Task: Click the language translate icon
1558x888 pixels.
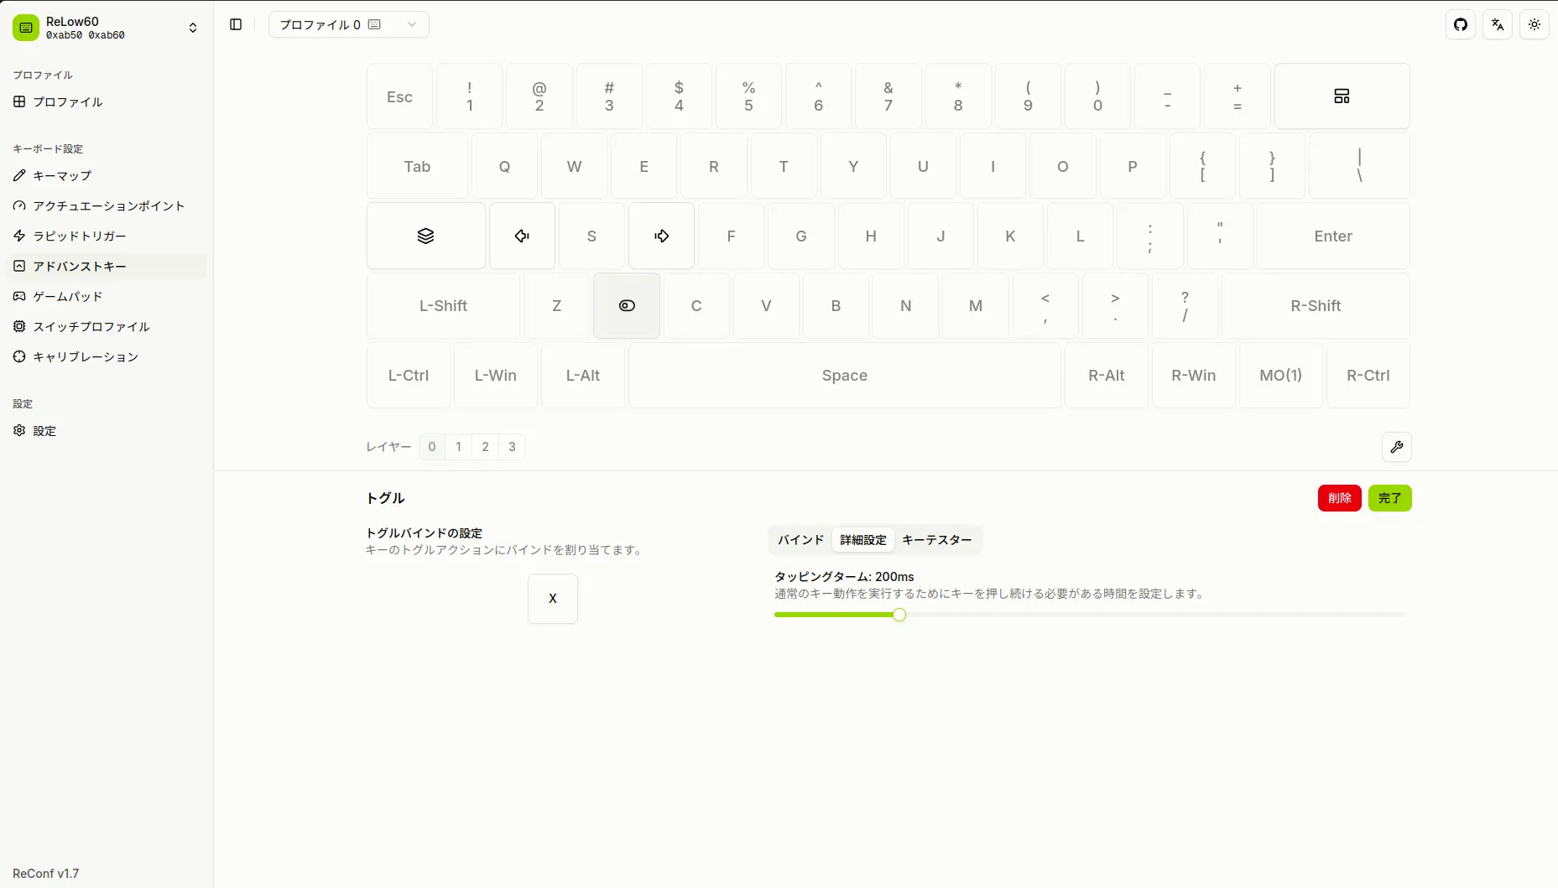Action: (x=1498, y=24)
